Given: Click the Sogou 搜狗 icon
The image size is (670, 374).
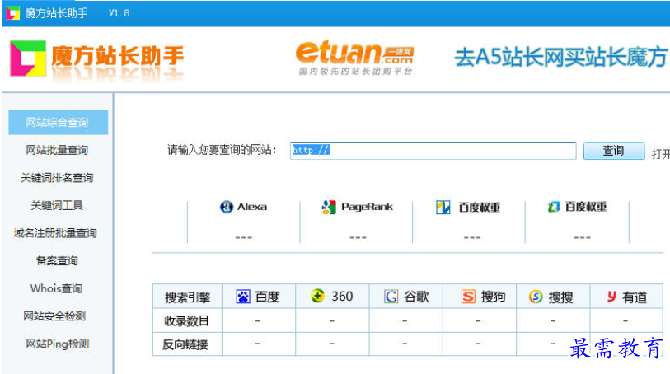Looking at the screenshot, I should [468, 297].
